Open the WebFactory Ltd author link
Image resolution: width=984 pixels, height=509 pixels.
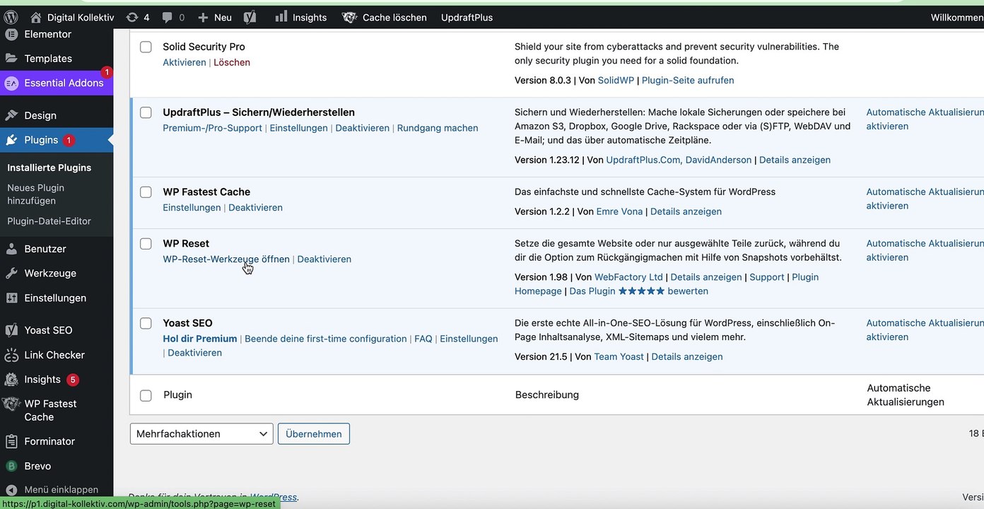pyautogui.click(x=629, y=277)
